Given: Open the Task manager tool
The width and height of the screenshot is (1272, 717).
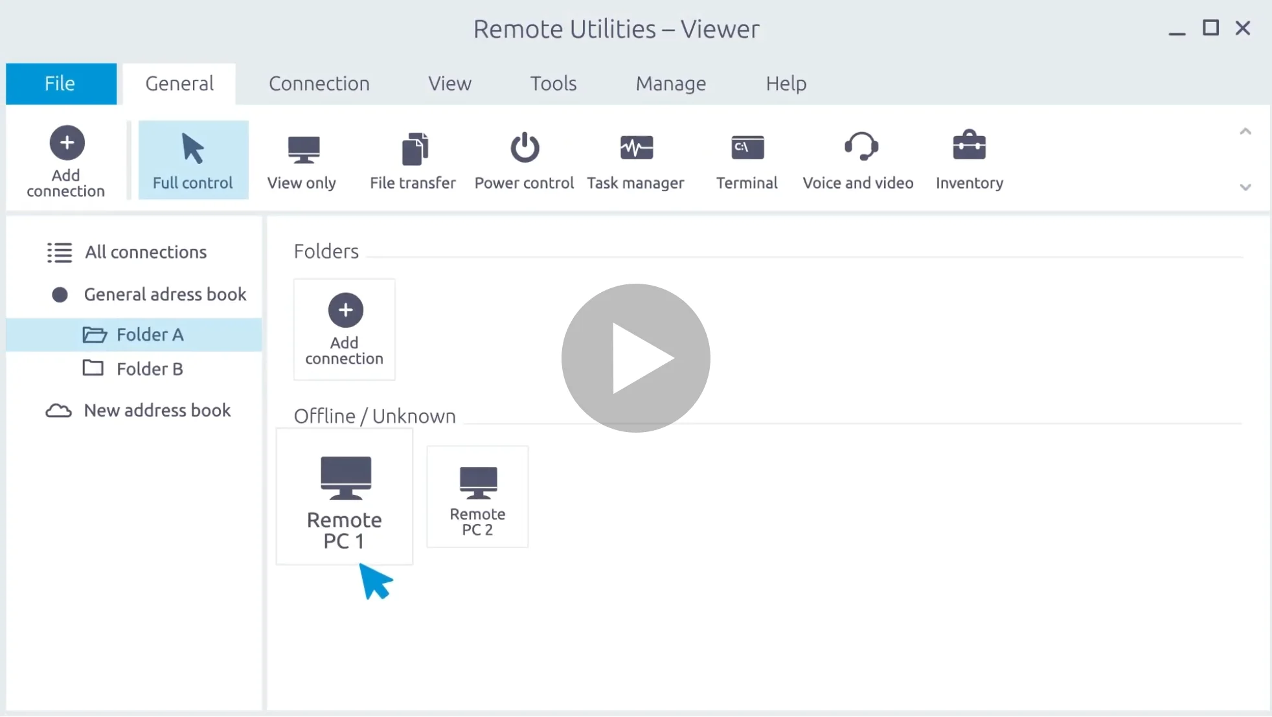Looking at the screenshot, I should (635, 160).
